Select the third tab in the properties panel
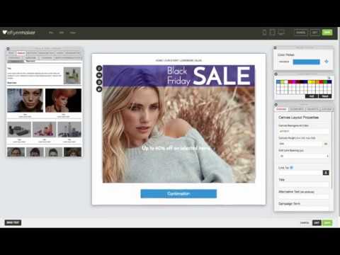This screenshot has height=255, width=340. pyautogui.click(x=312, y=109)
